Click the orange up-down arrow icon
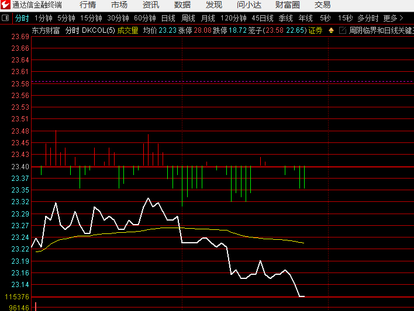 click(331, 30)
